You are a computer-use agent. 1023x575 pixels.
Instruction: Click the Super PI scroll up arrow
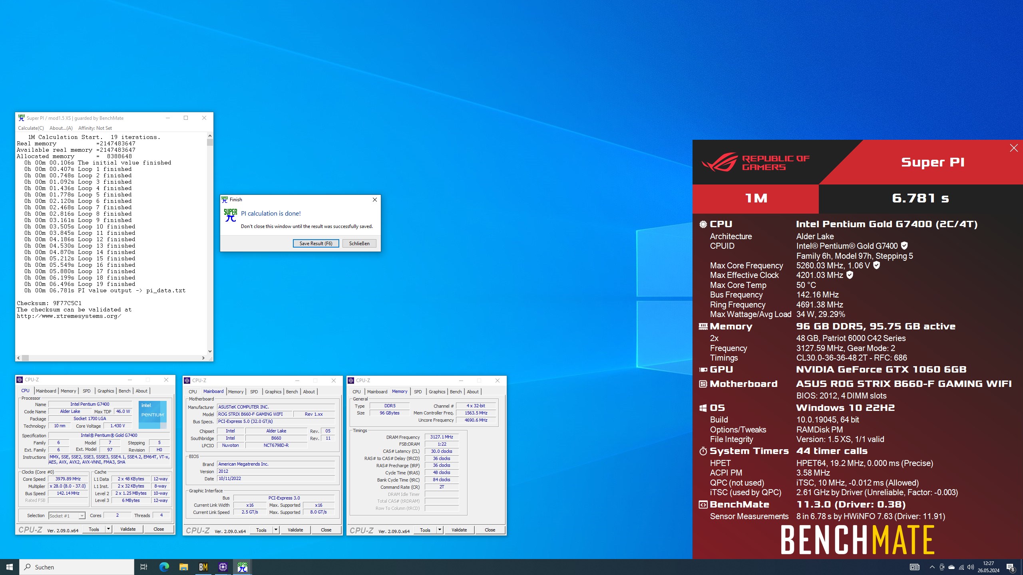coord(210,136)
